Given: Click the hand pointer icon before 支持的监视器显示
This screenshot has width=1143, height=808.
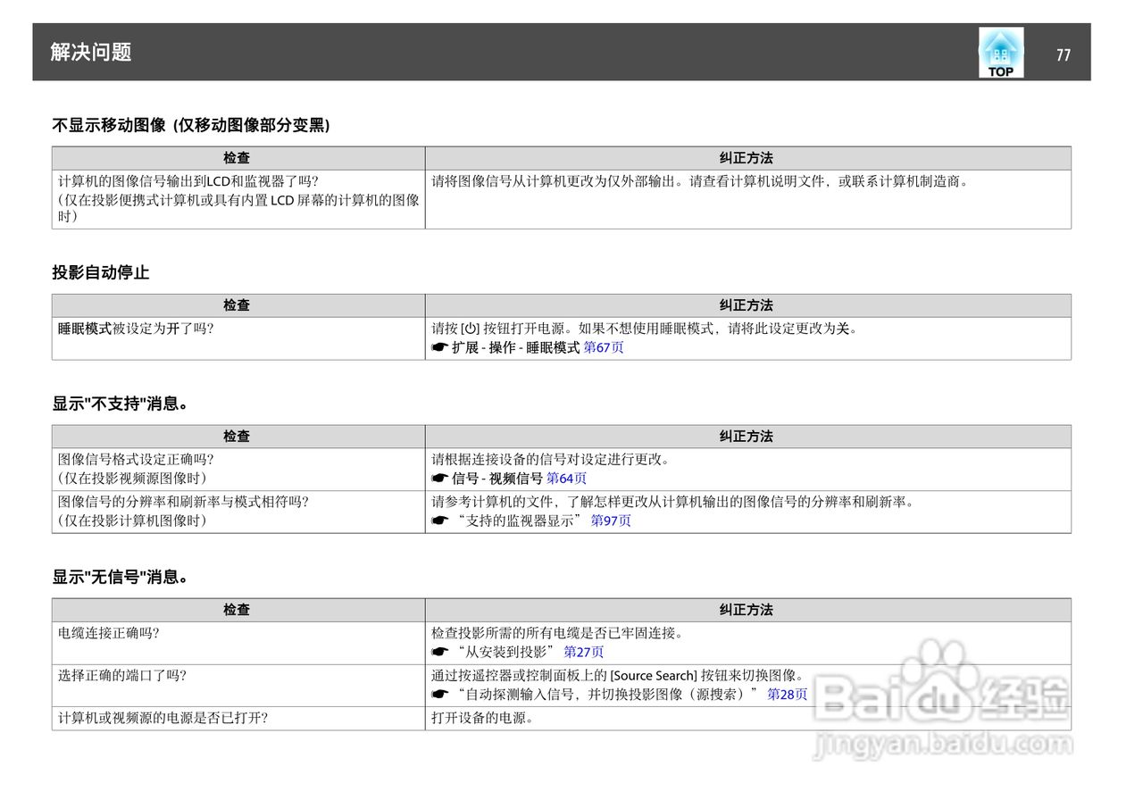Looking at the screenshot, I should [x=439, y=521].
